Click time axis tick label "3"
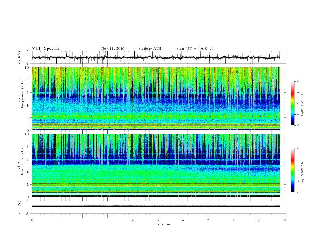The image size is (320, 247). pos(107,220)
